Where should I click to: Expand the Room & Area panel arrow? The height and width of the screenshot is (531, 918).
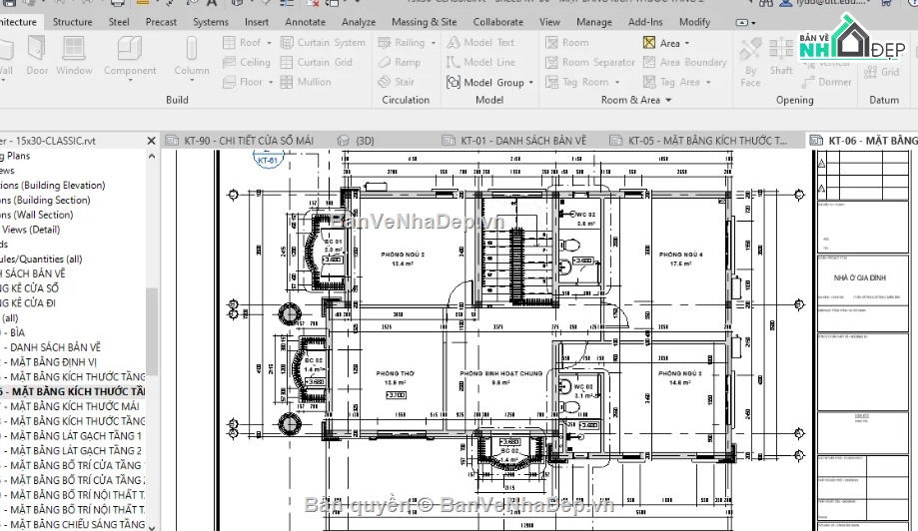[x=668, y=100]
